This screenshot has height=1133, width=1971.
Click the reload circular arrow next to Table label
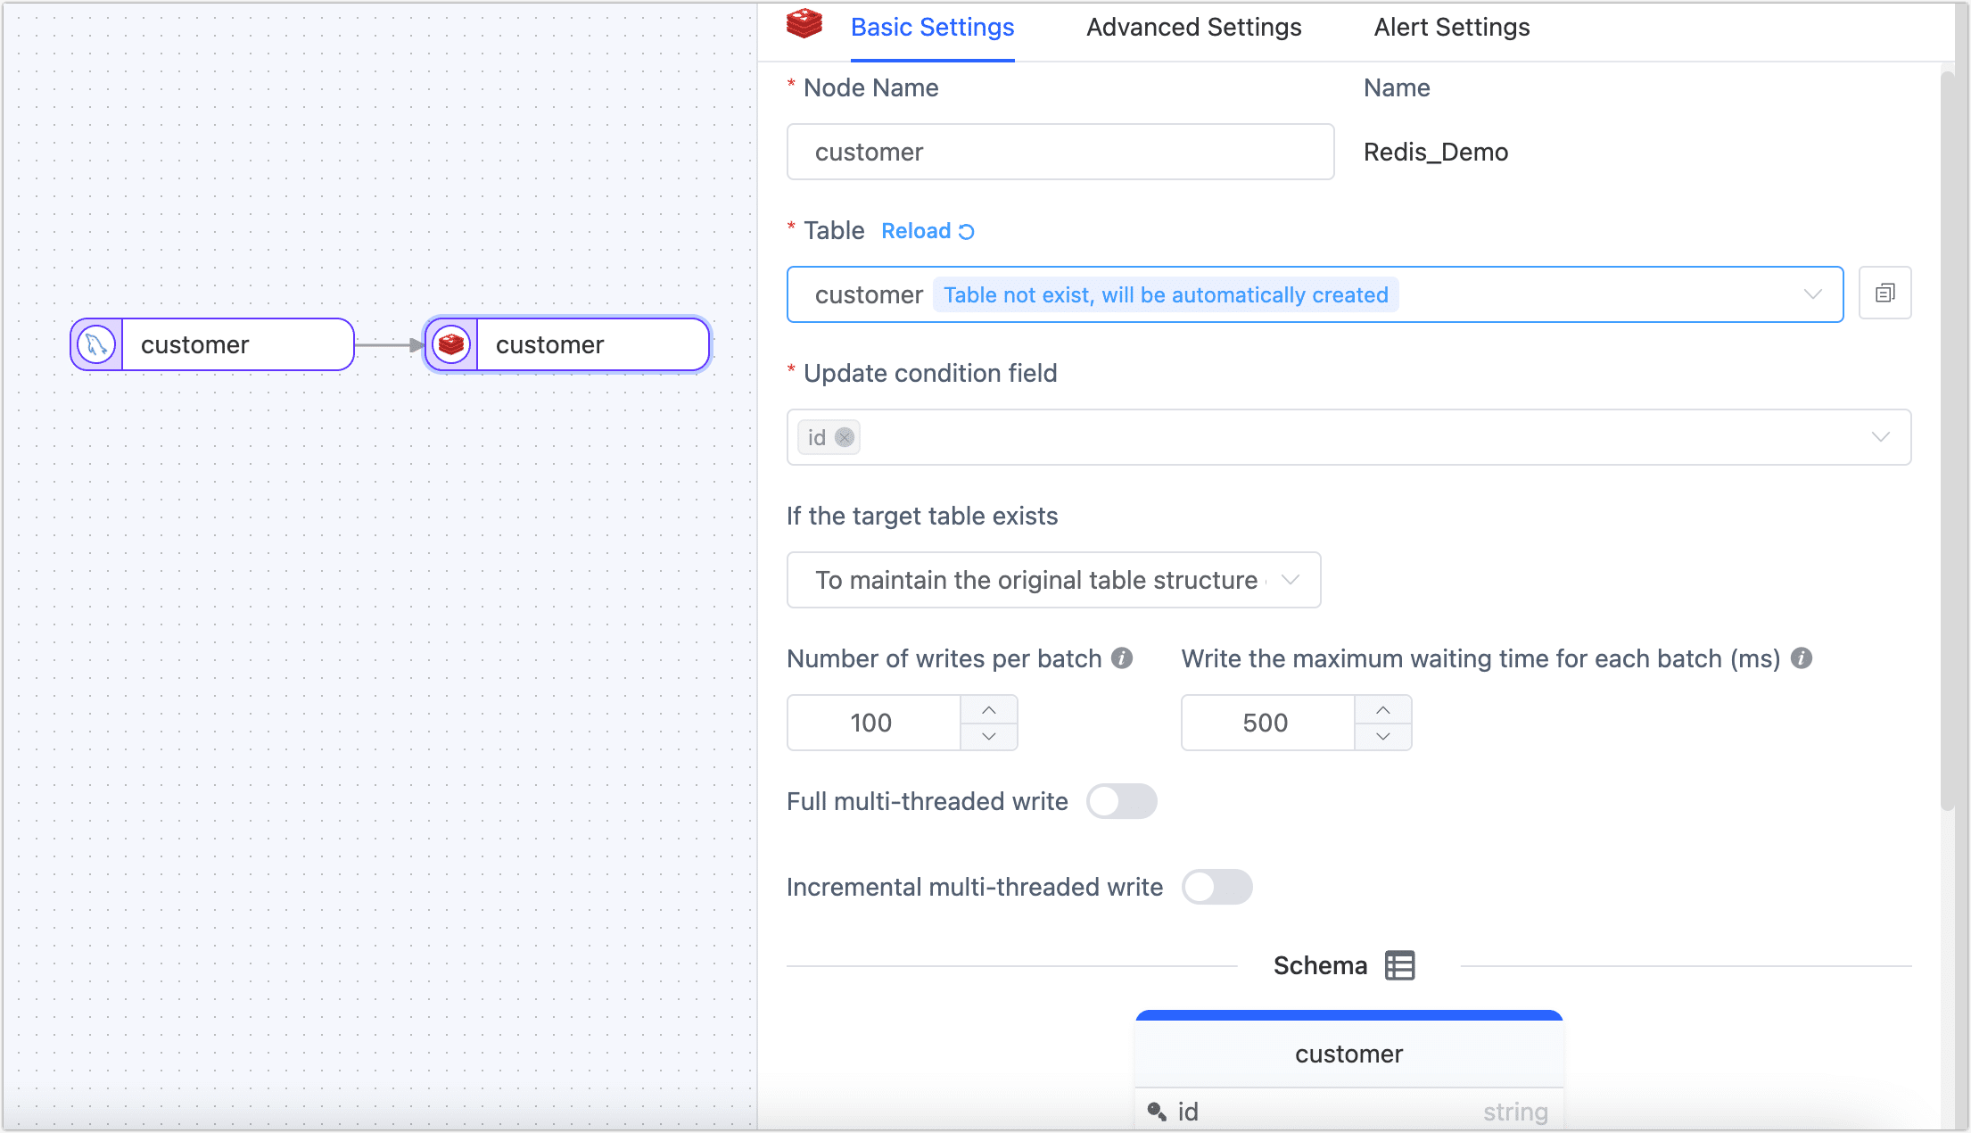(x=966, y=230)
